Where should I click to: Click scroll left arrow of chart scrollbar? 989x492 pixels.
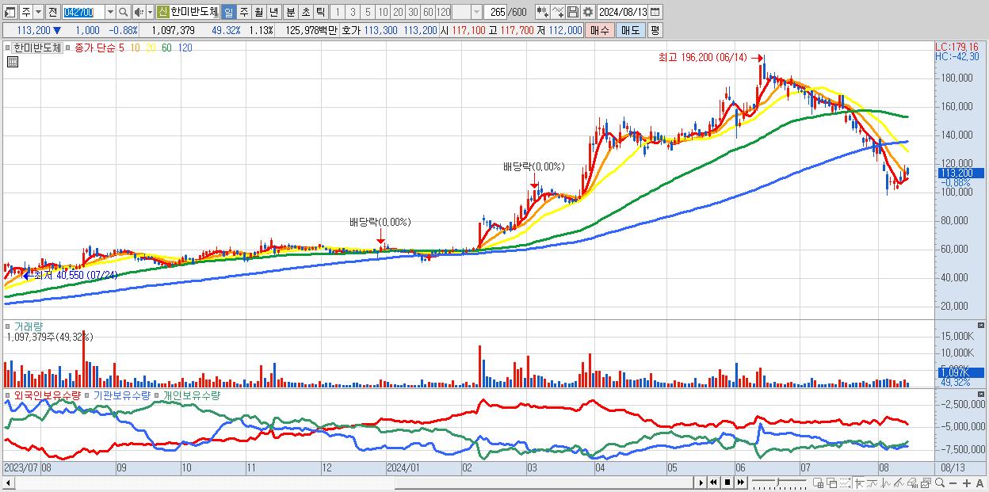8,482
